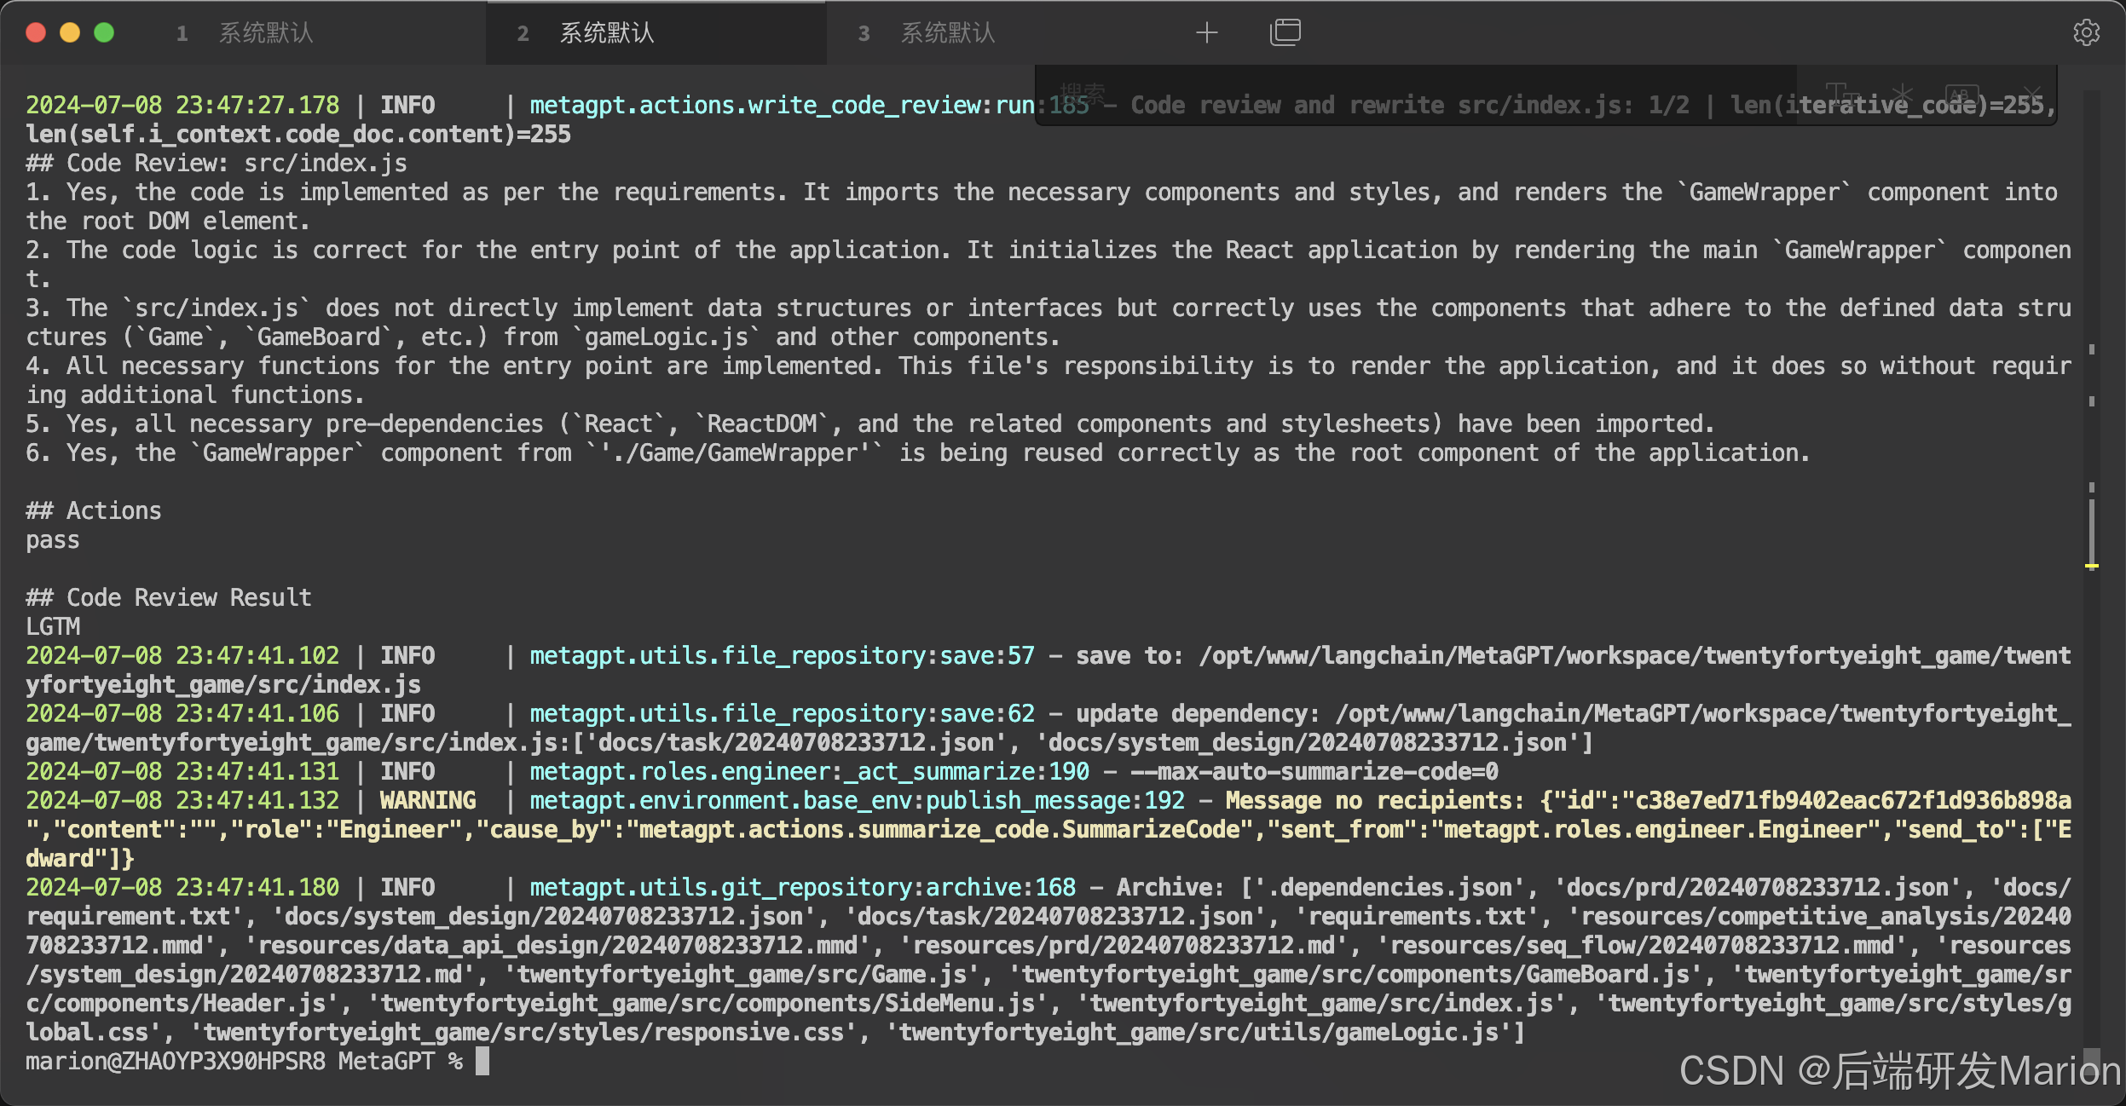
Task: Close the search bar overlay
Action: (2032, 93)
